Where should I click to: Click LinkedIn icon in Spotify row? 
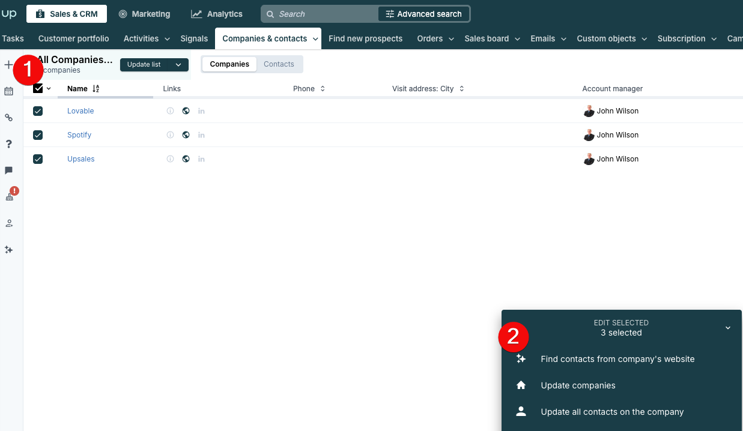point(201,135)
